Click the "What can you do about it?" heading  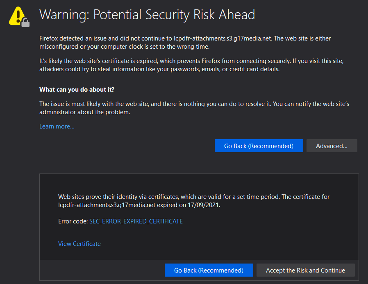pos(77,90)
